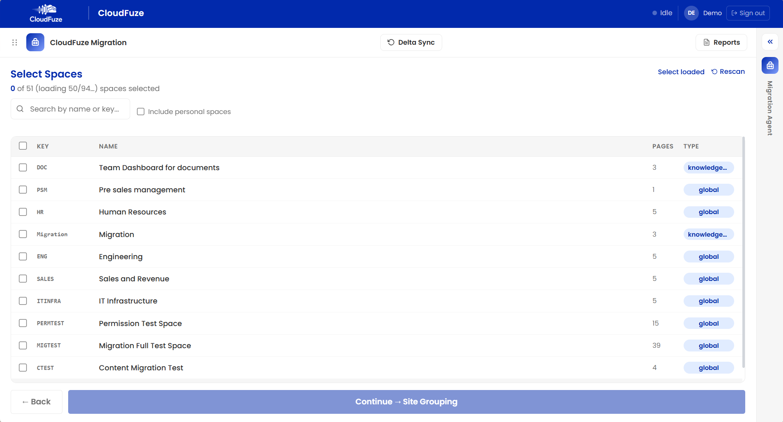
Task: Click the Idle status indicator
Action: point(662,13)
